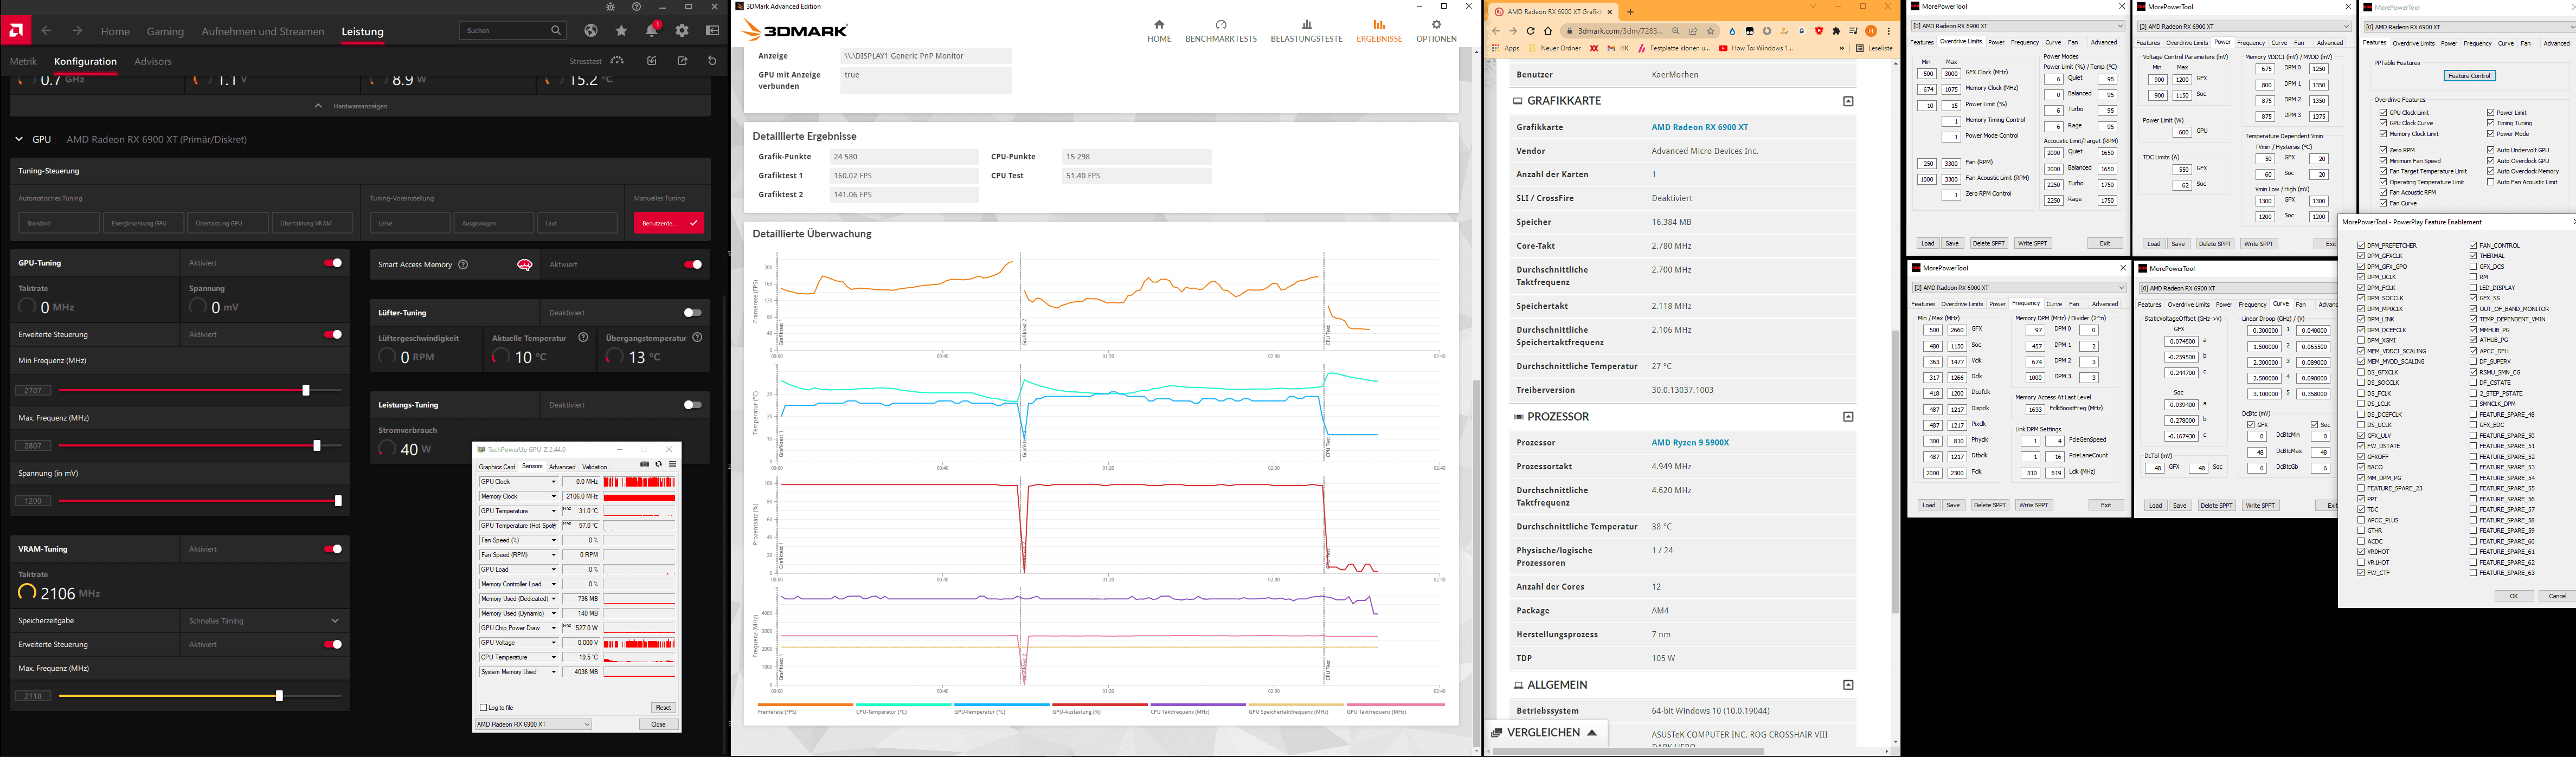Open Chrome extensions puzzle icon
The image size is (2576, 757).
[x=1836, y=31]
